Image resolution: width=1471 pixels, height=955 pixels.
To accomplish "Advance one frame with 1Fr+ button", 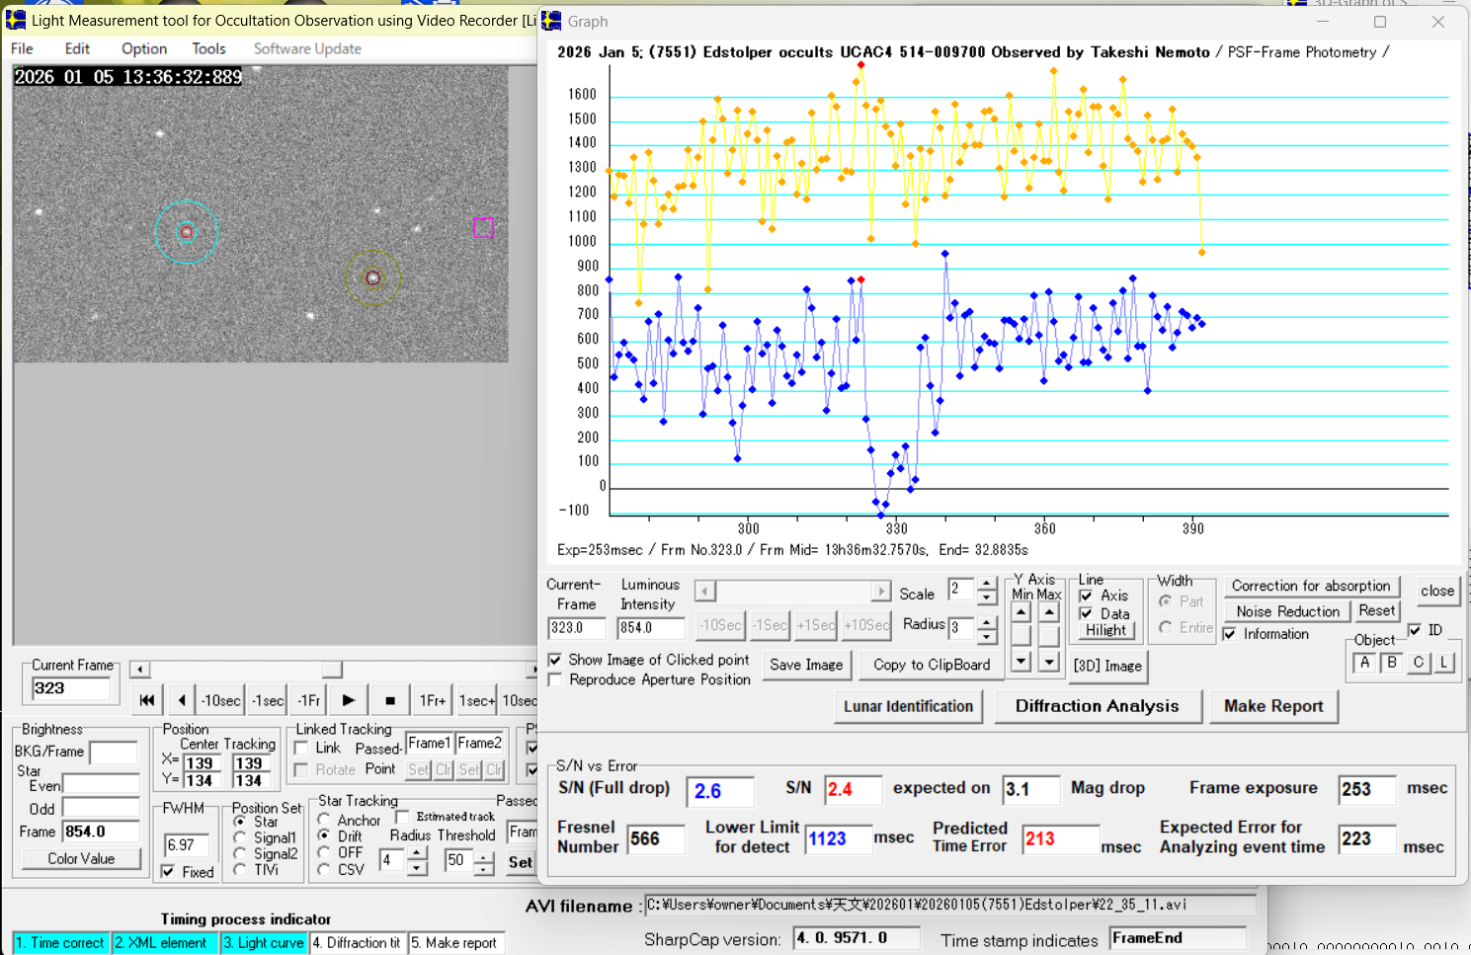I will (x=432, y=700).
